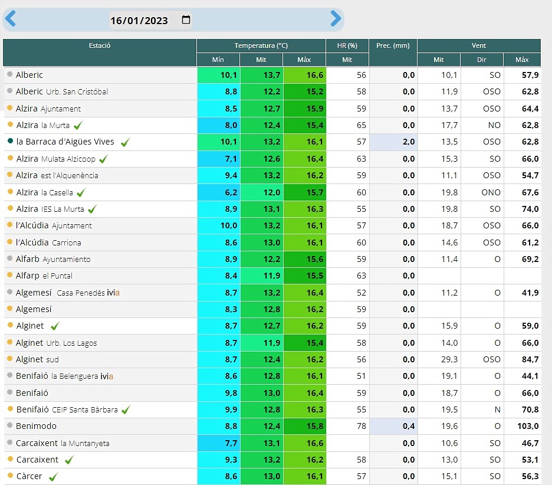This screenshot has height=485, width=552.
Task: Open the first Alberic station, without a sublabel
Action: [29, 75]
